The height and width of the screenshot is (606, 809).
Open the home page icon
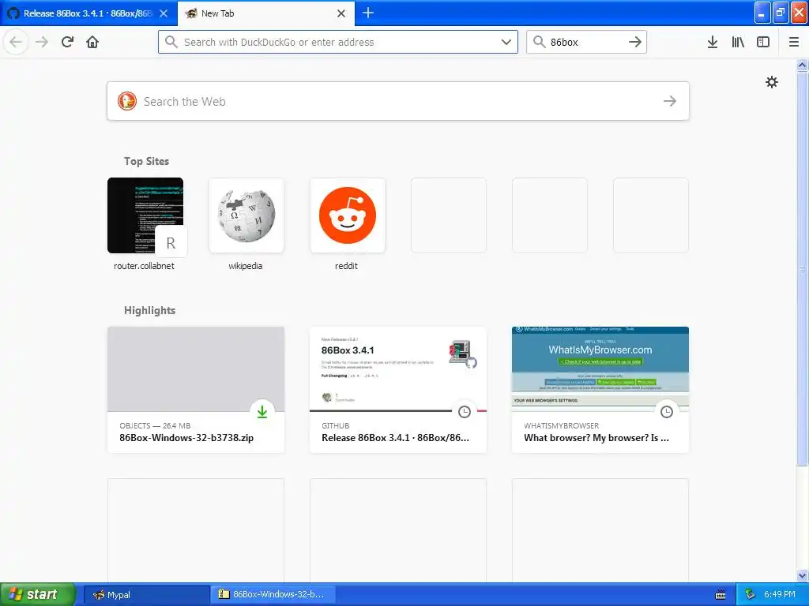pos(92,42)
